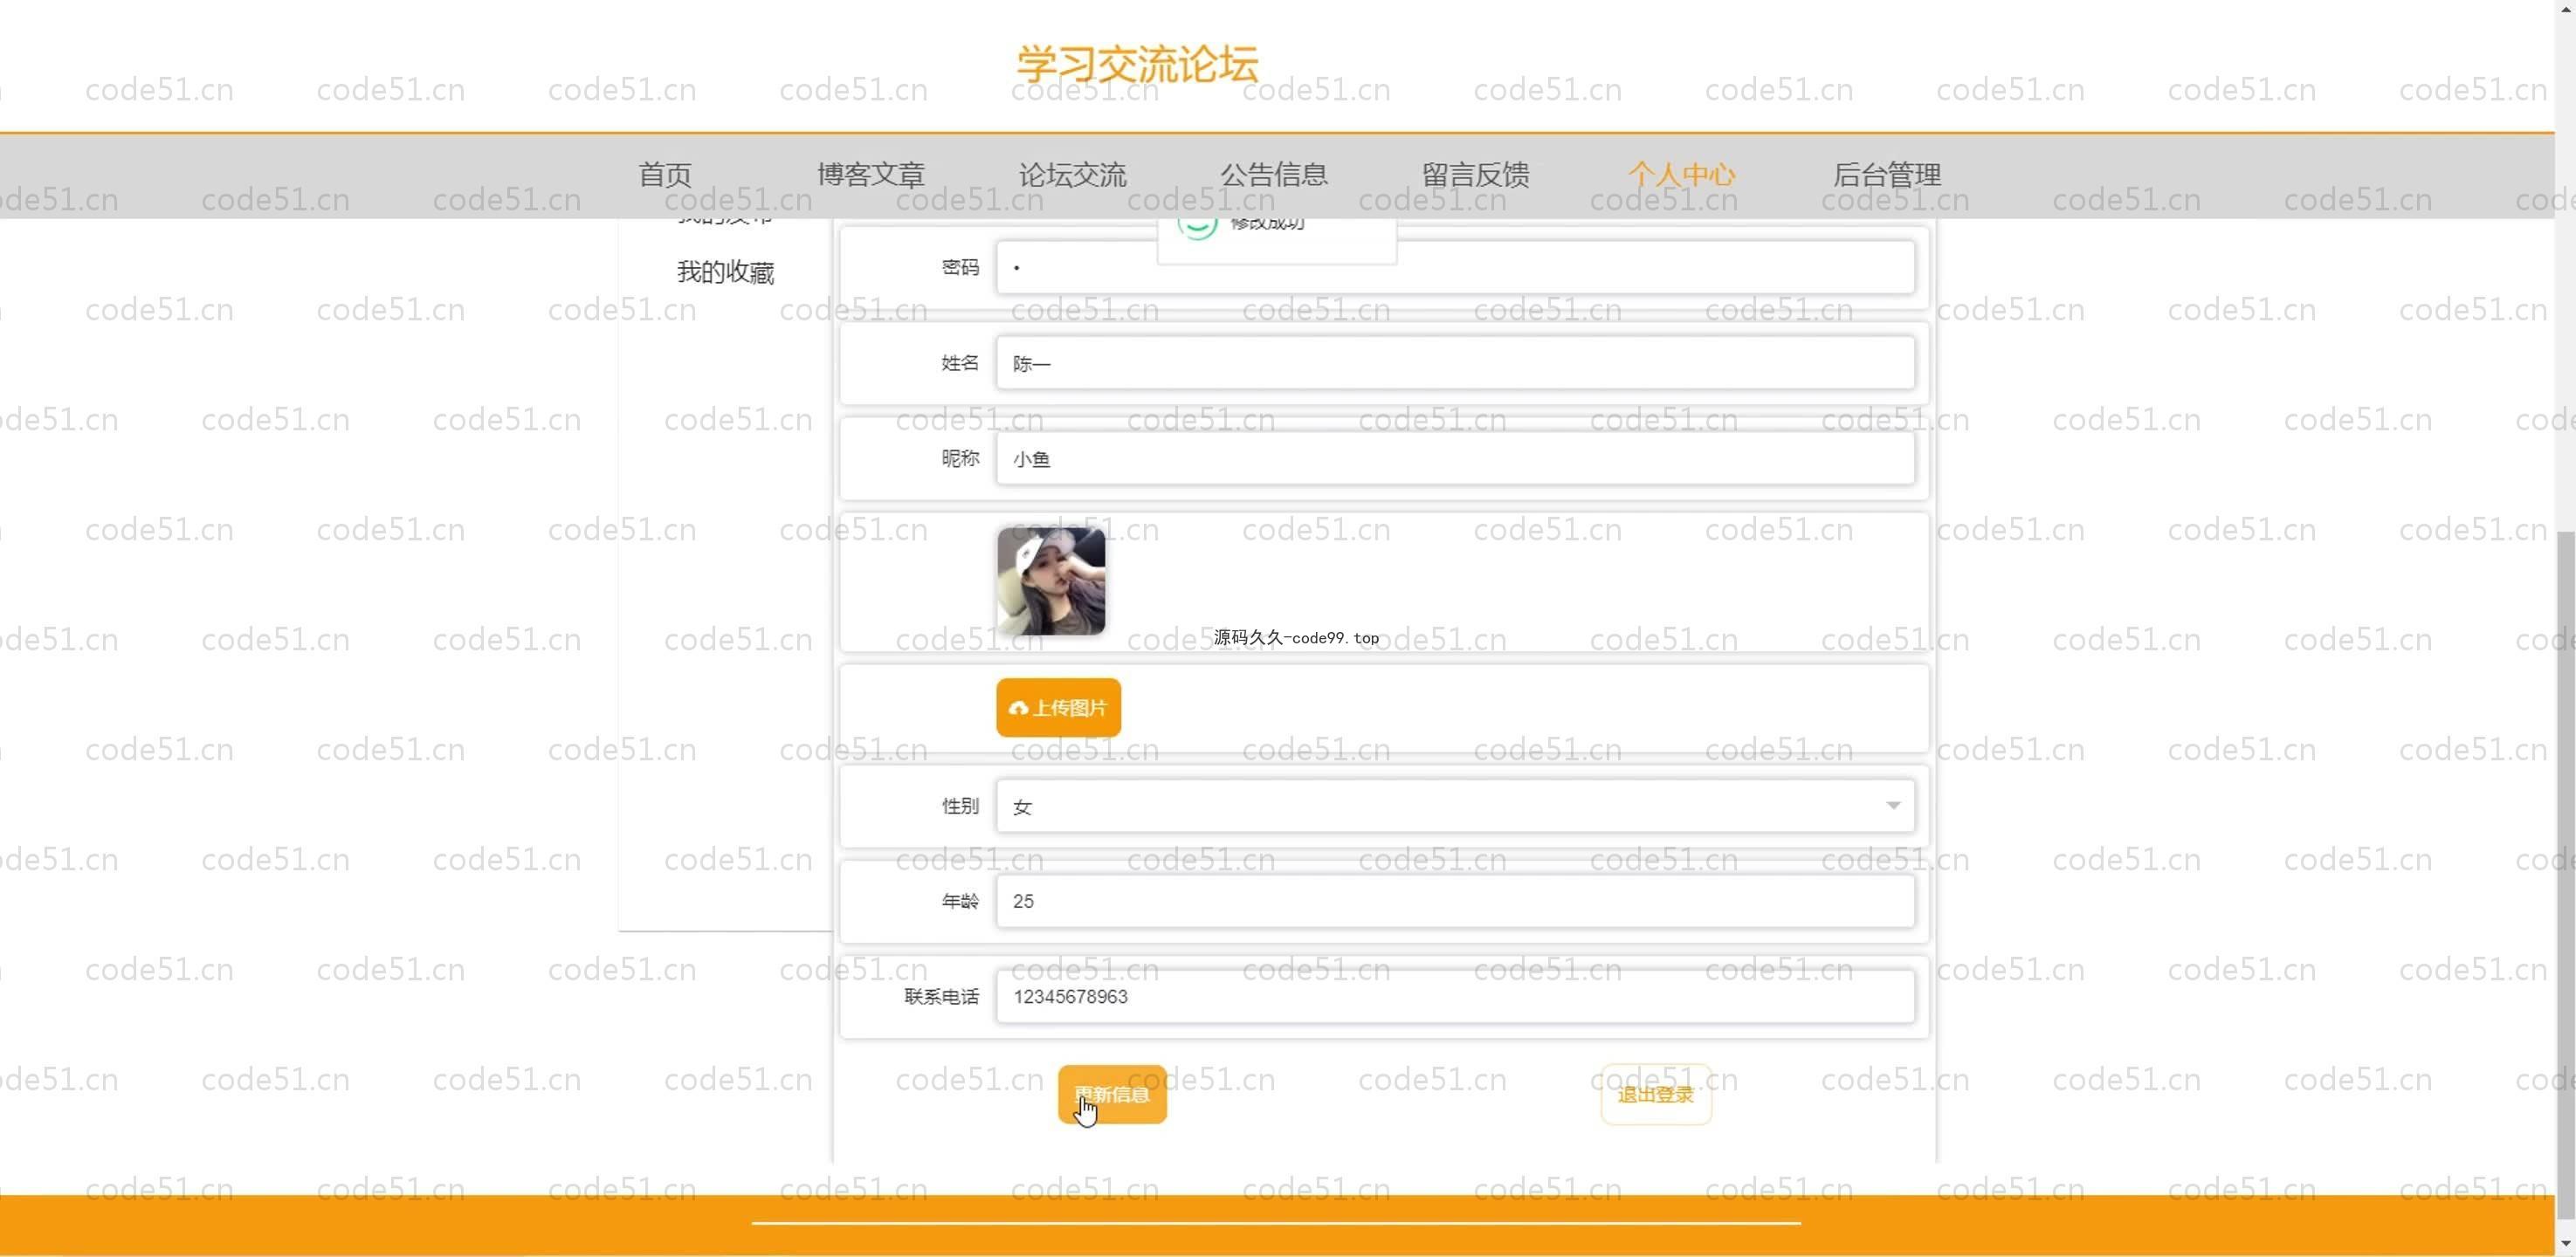Click the 学习交流论坛 site title
This screenshot has width=2576, height=1257.
coord(1137,64)
